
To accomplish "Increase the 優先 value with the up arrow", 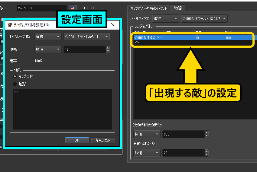I will click(108, 48).
